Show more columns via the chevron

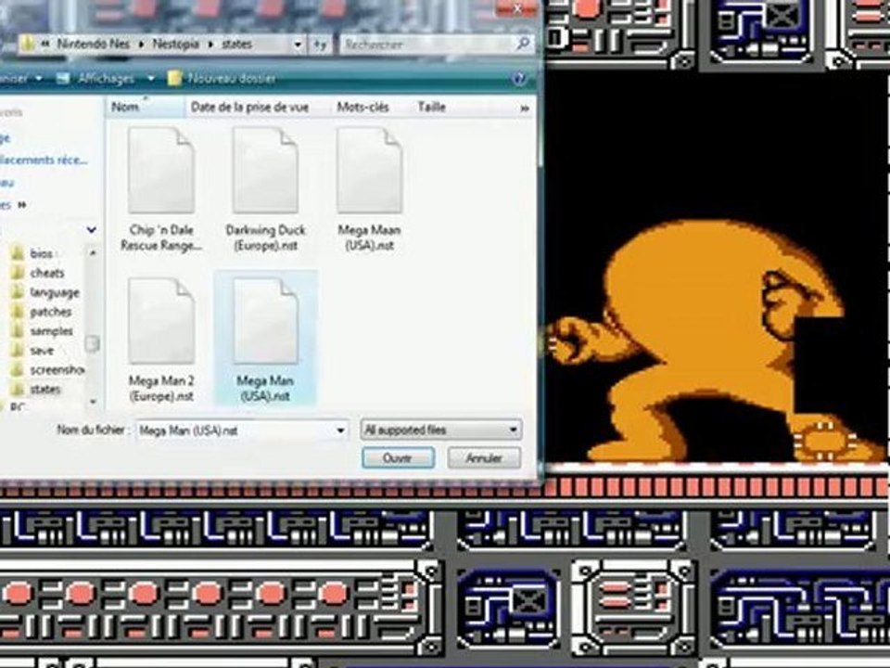525,108
